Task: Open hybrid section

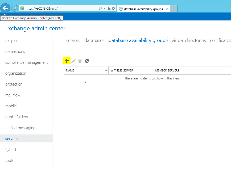Action: pyautogui.click(x=11, y=149)
